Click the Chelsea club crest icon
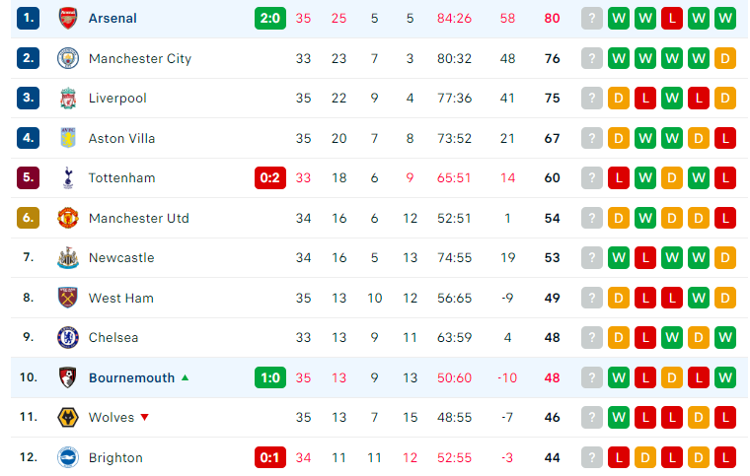 coord(68,338)
